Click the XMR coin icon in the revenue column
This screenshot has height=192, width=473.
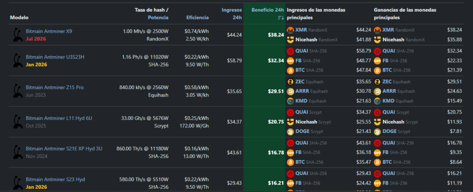click(x=291, y=30)
